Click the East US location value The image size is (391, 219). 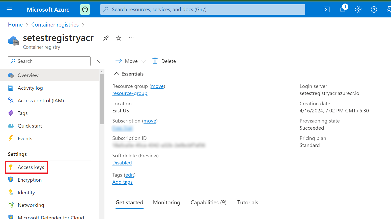click(121, 111)
